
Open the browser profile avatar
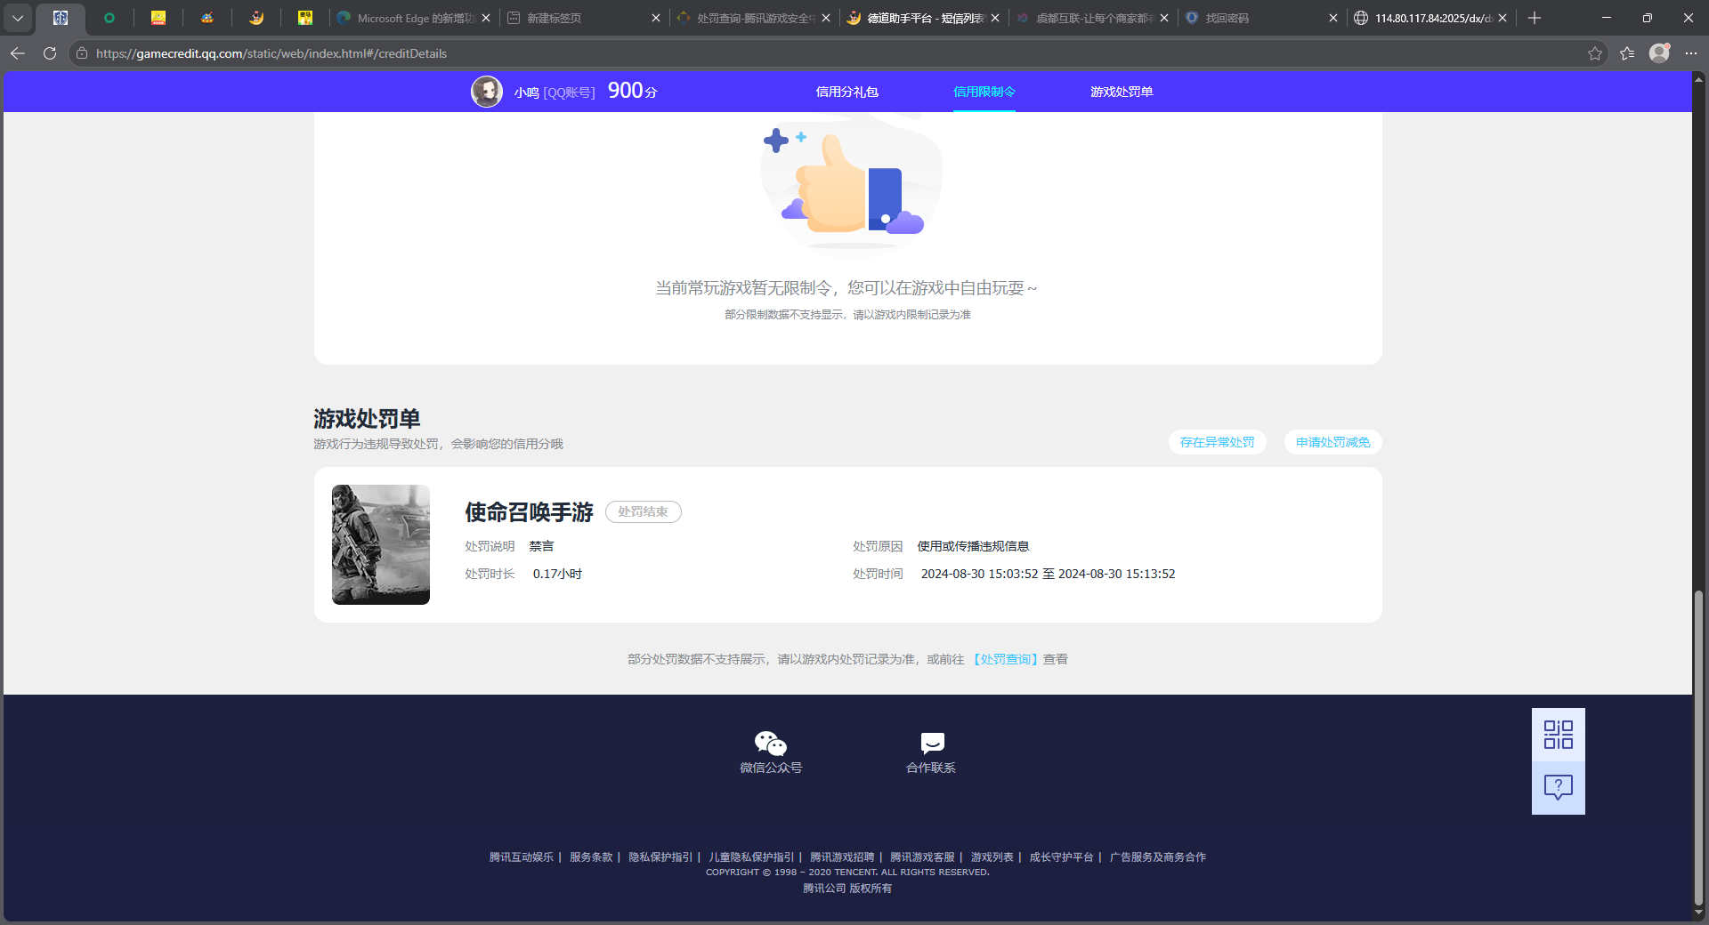tap(1659, 53)
